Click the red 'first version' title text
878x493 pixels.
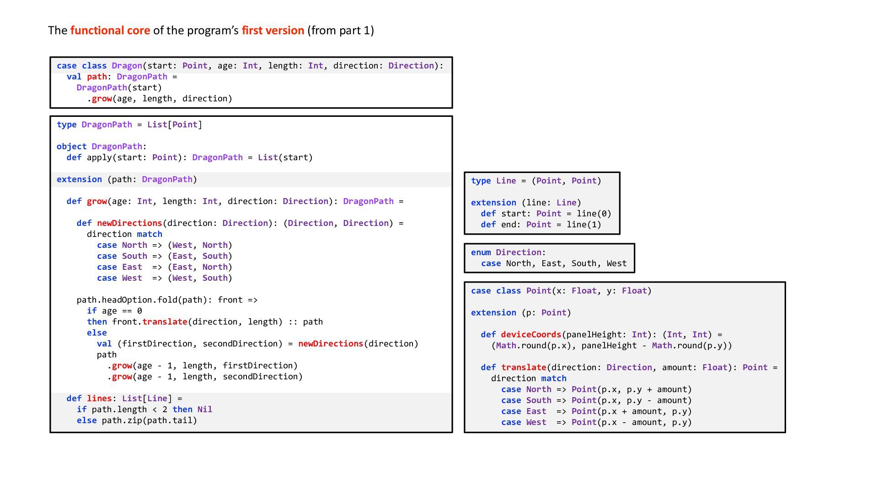click(273, 31)
